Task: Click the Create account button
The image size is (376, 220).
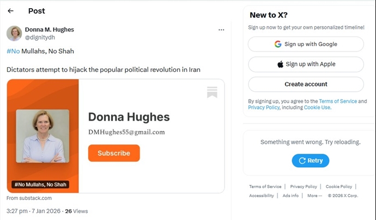Action: [x=306, y=84]
